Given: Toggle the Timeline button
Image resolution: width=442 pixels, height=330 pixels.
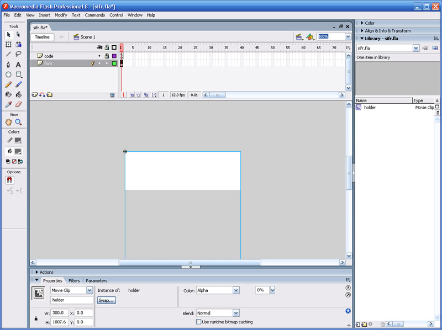Looking at the screenshot, I should pyautogui.click(x=43, y=37).
